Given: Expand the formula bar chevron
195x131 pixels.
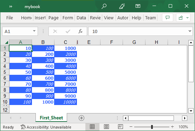Looking at the screenshot, I should [x=190, y=31].
